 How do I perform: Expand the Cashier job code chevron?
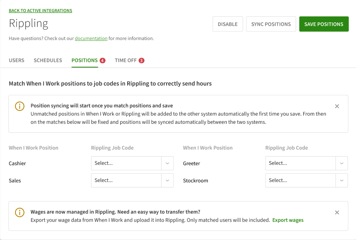pyautogui.click(x=167, y=163)
